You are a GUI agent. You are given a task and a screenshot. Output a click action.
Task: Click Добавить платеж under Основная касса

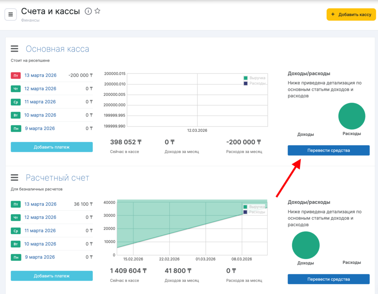[x=52, y=147]
